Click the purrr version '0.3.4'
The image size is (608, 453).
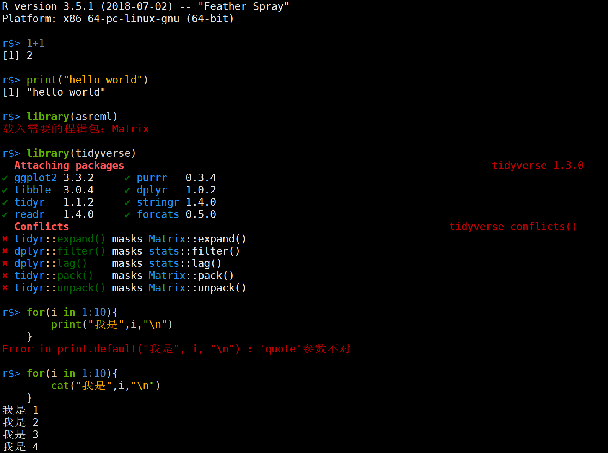[201, 178]
